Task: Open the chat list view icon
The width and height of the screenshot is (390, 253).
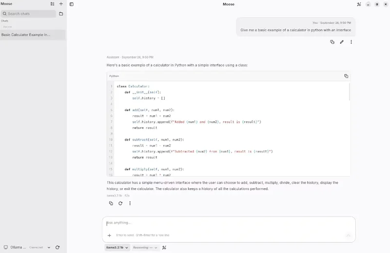Action: tap(52, 4)
